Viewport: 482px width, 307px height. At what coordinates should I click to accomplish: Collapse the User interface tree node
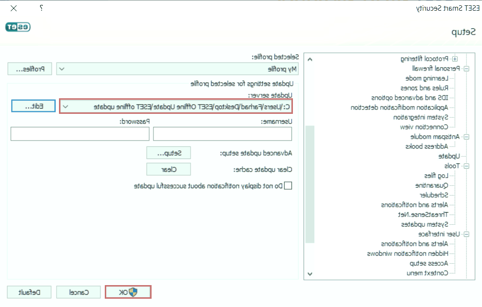(x=466, y=234)
